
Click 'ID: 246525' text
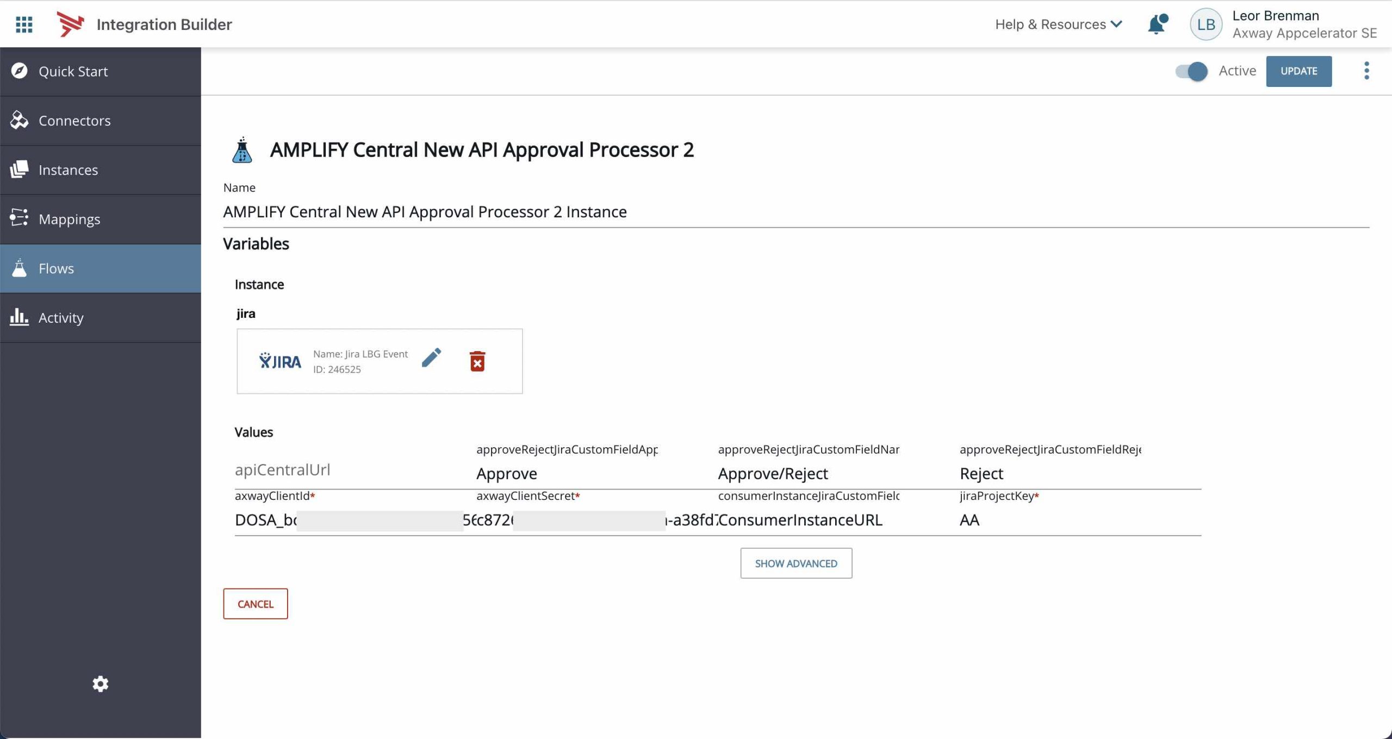pyautogui.click(x=337, y=369)
